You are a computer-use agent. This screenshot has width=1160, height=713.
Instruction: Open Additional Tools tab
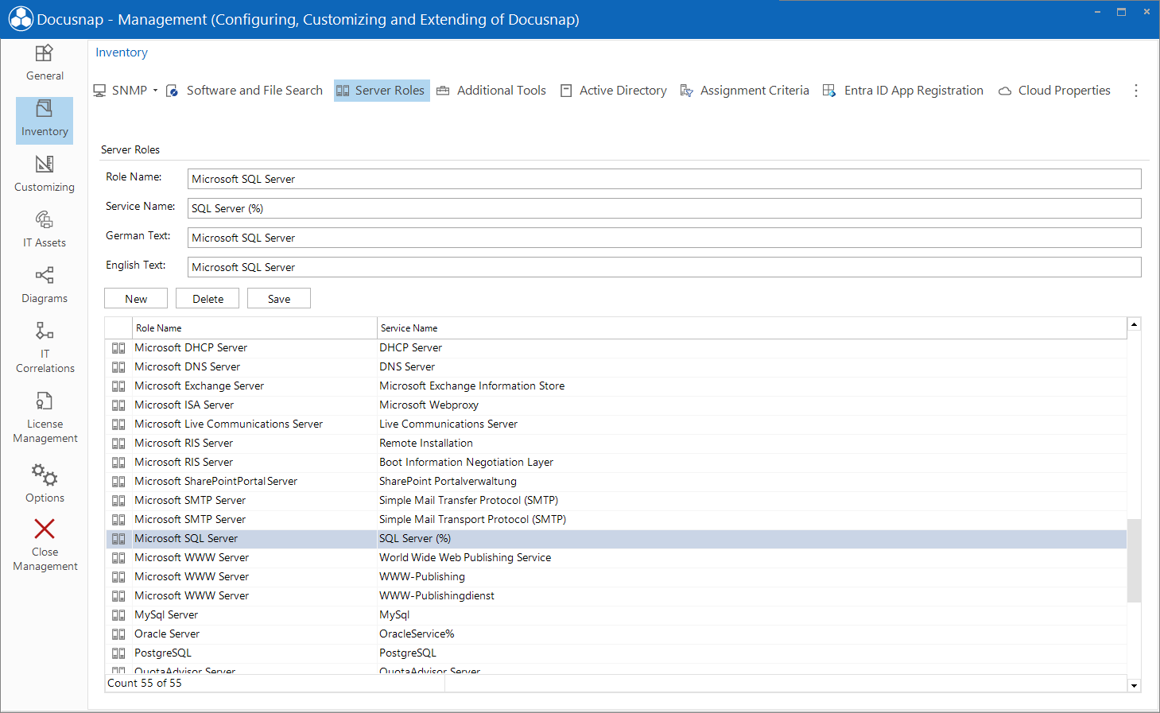[491, 91]
